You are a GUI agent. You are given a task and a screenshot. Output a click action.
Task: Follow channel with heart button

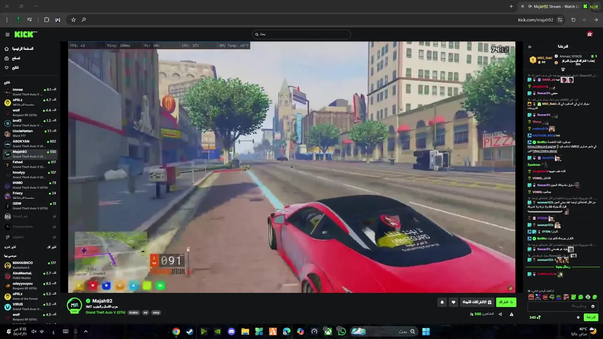[x=453, y=302]
